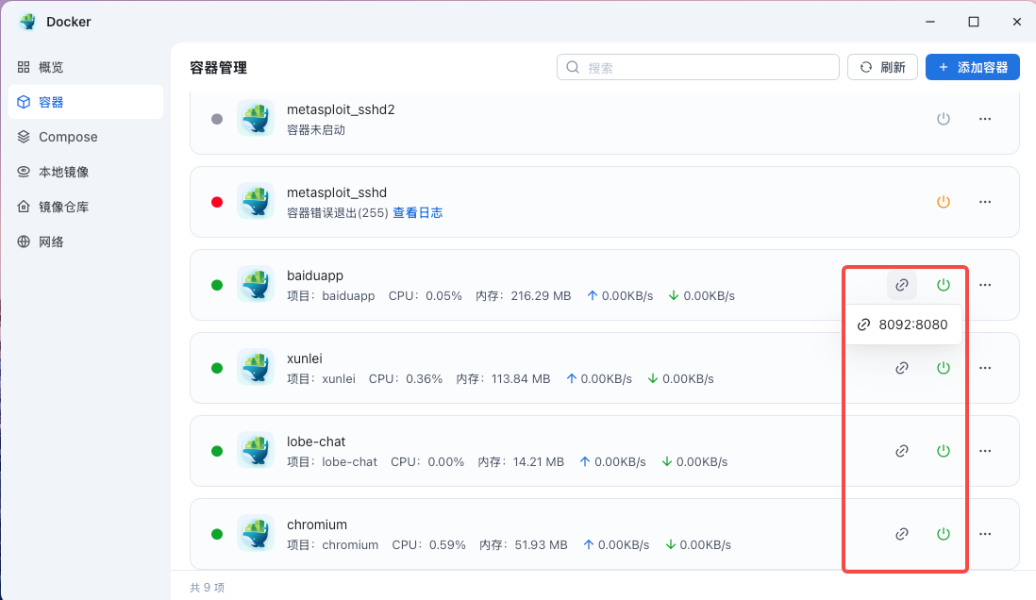Open 本地镜像 local images
1036x600 pixels.
click(86, 172)
